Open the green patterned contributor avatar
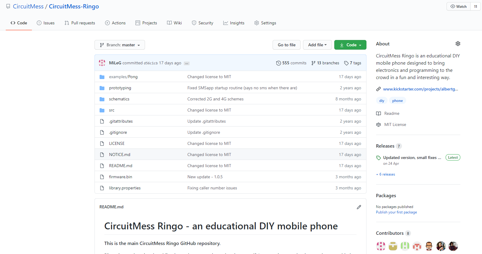Viewport: 482px width, 254px height. [405, 246]
